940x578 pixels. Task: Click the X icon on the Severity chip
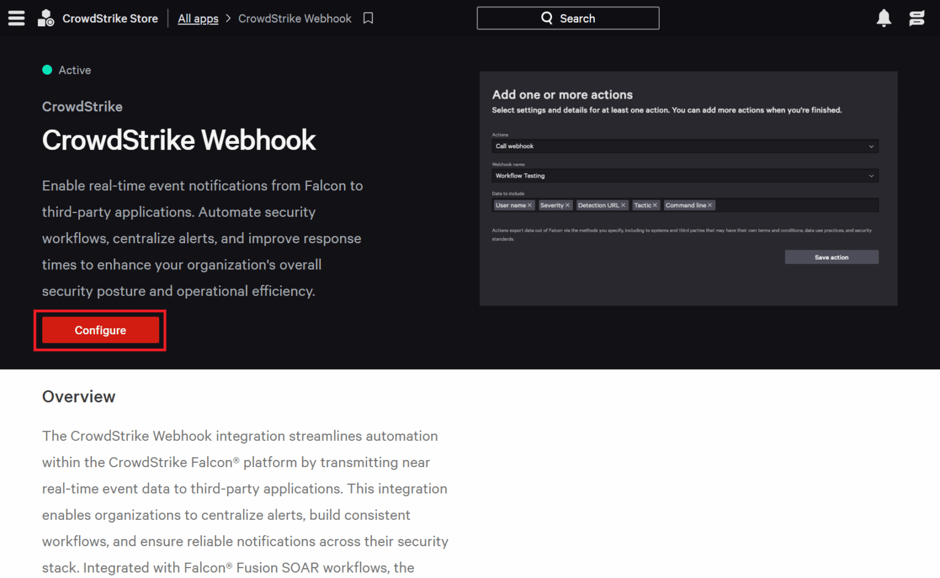pos(568,205)
